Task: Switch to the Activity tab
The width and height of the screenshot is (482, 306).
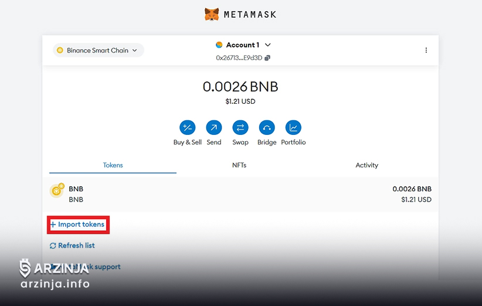Action: click(x=366, y=165)
